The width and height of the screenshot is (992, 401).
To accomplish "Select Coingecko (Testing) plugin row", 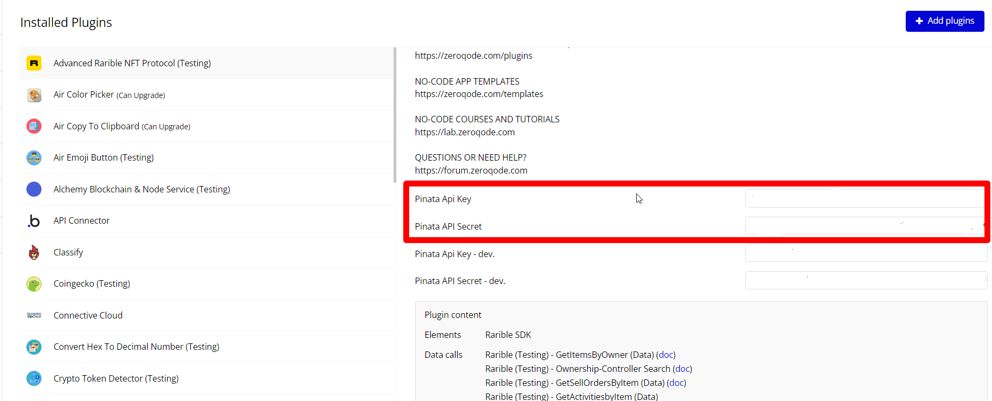I will (207, 284).
